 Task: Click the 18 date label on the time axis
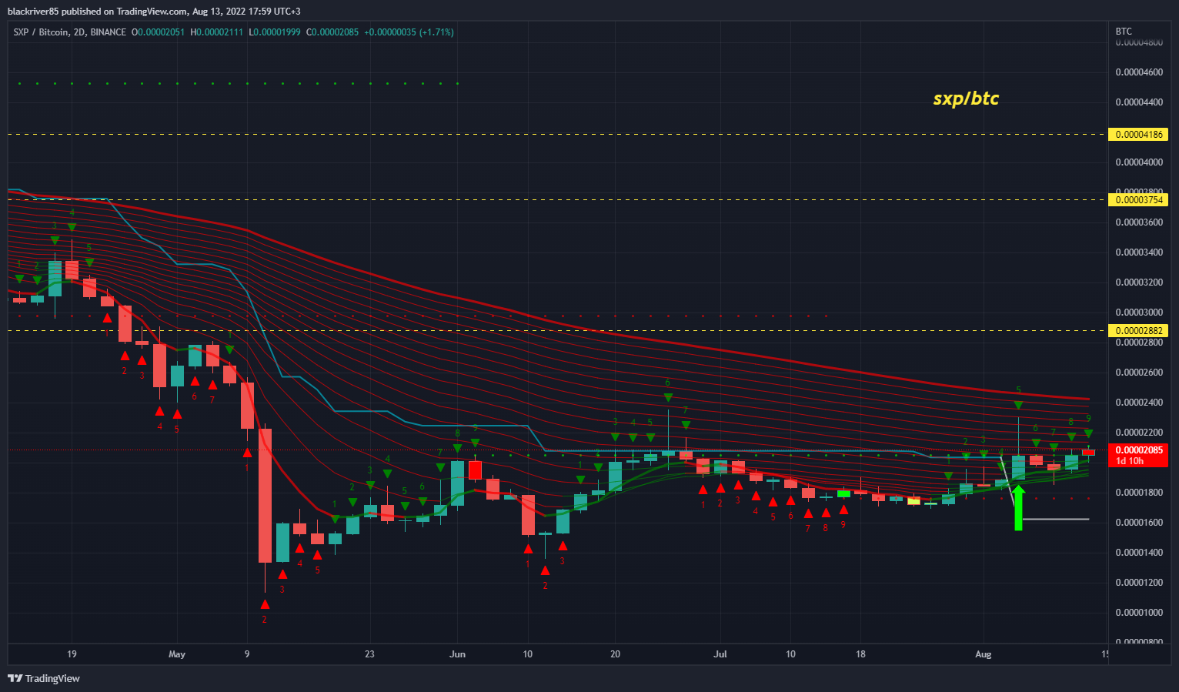(860, 654)
